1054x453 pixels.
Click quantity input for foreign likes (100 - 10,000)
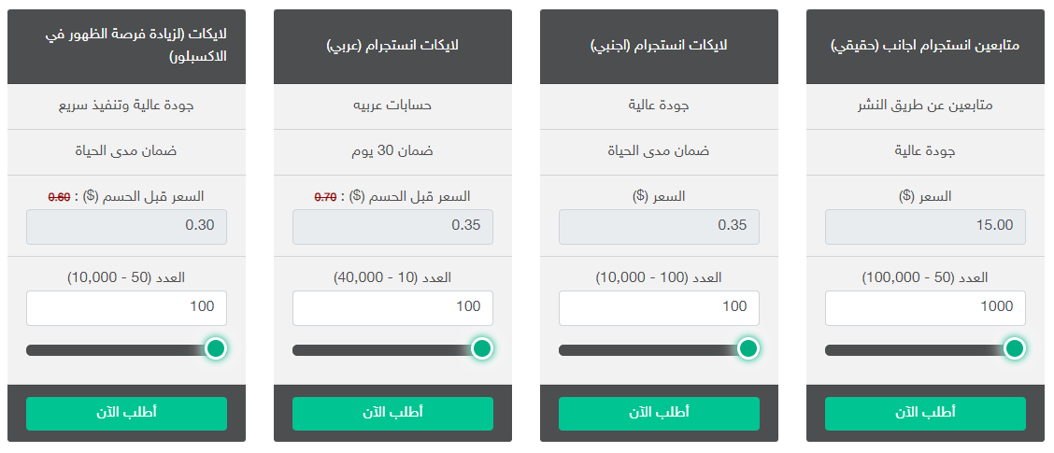pyautogui.click(x=659, y=307)
